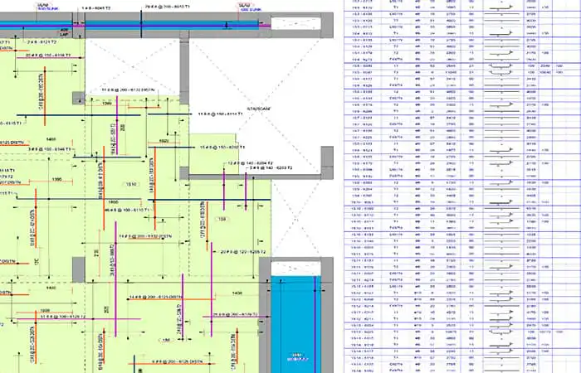Select the 400 LAP annotation on beam

[64, 32]
